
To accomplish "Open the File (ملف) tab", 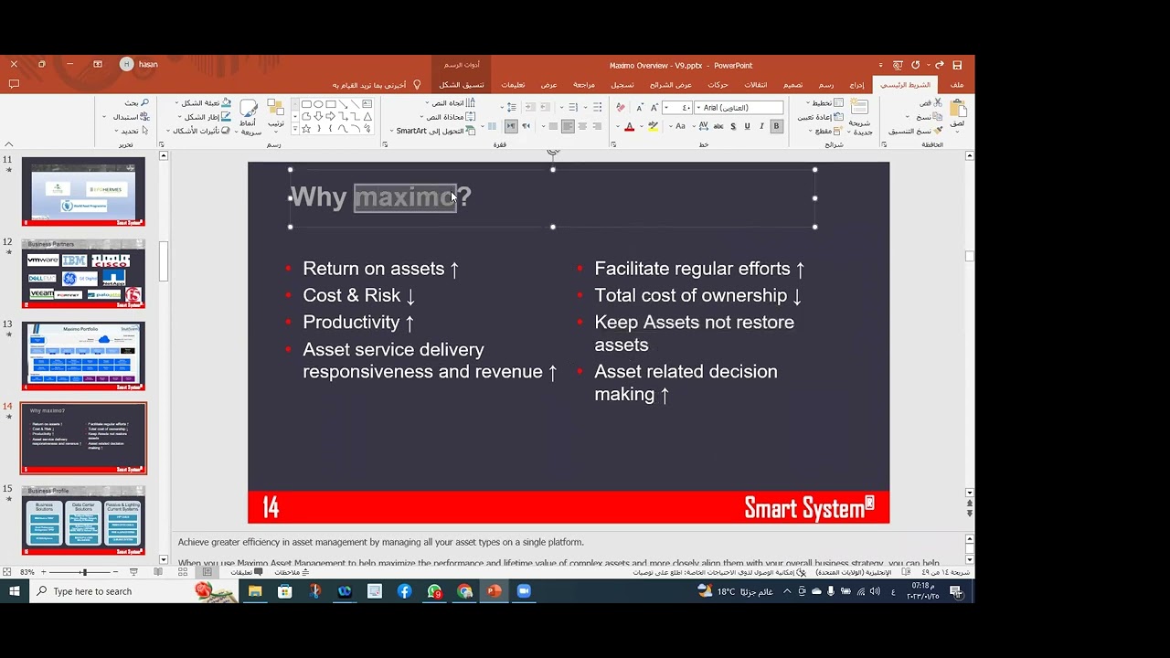I will (957, 85).
